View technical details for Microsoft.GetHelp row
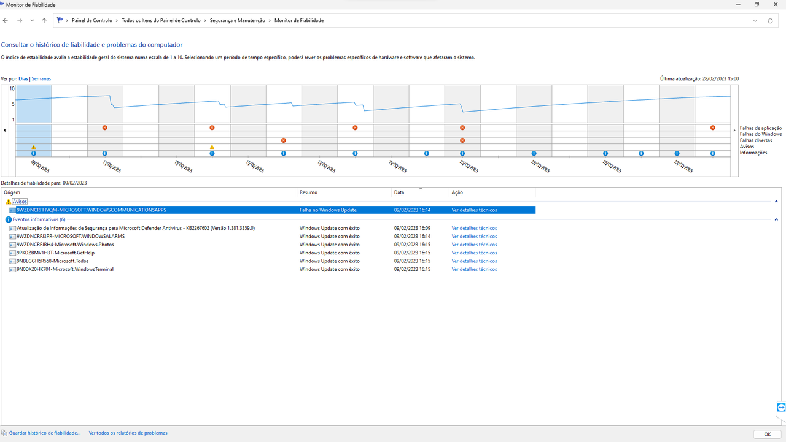 pyautogui.click(x=474, y=253)
